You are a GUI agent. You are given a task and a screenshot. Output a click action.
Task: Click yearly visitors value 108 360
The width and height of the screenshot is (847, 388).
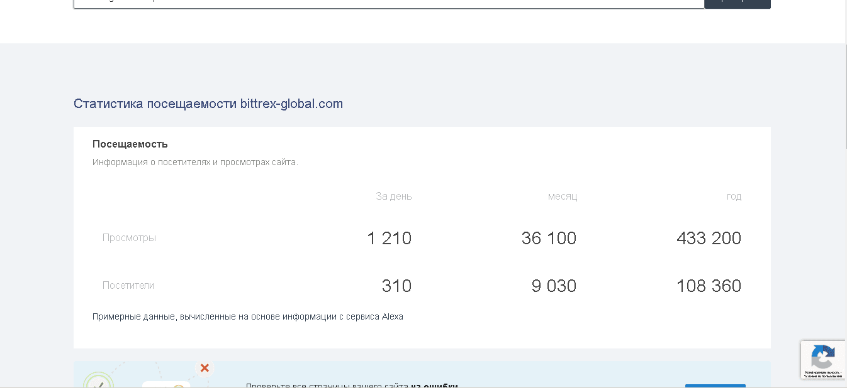(709, 286)
